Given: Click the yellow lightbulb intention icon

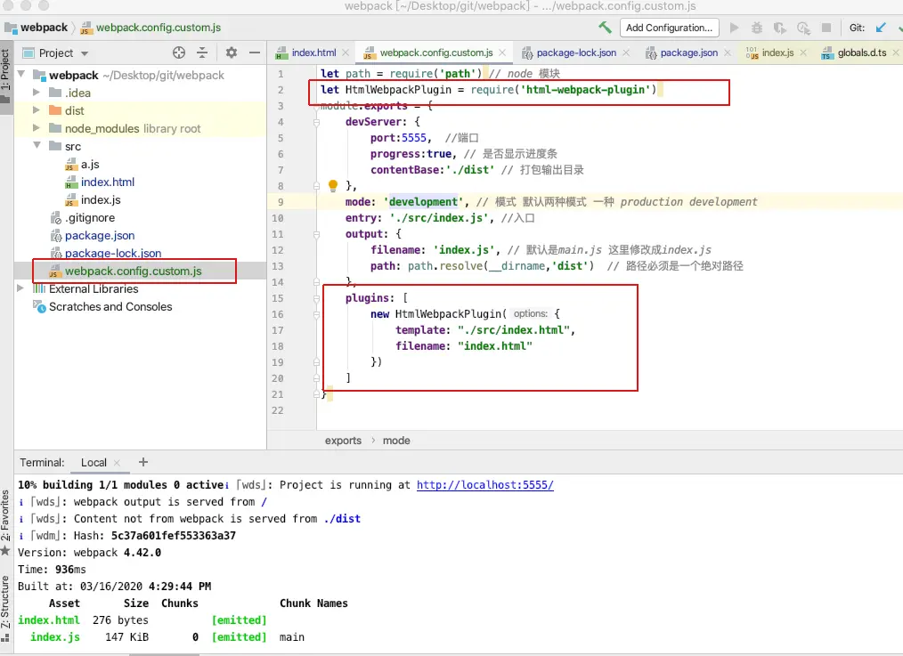Looking at the screenshot, I should coord(333,185).
